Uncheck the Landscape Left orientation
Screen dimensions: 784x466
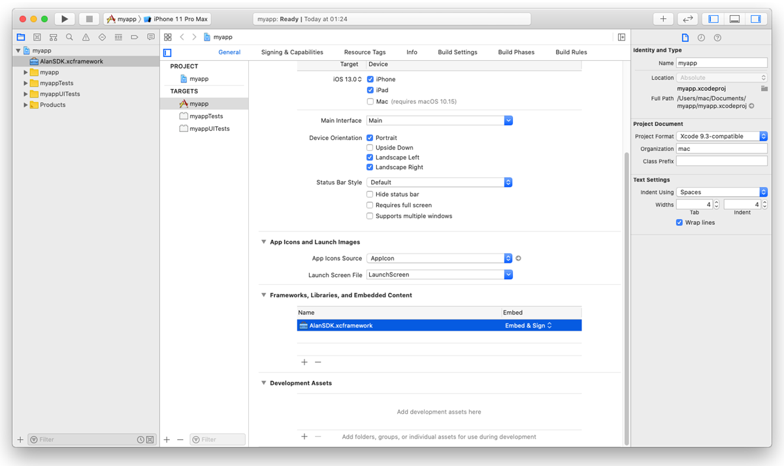coord(370,158)
